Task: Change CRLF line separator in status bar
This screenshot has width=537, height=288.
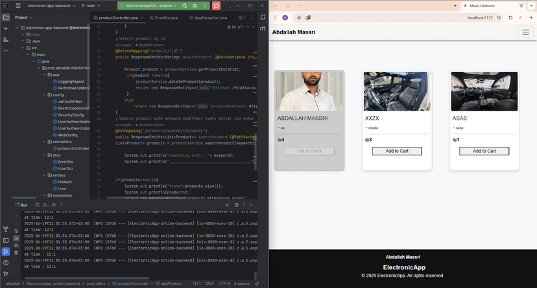Action: click(x=209, y=283)
